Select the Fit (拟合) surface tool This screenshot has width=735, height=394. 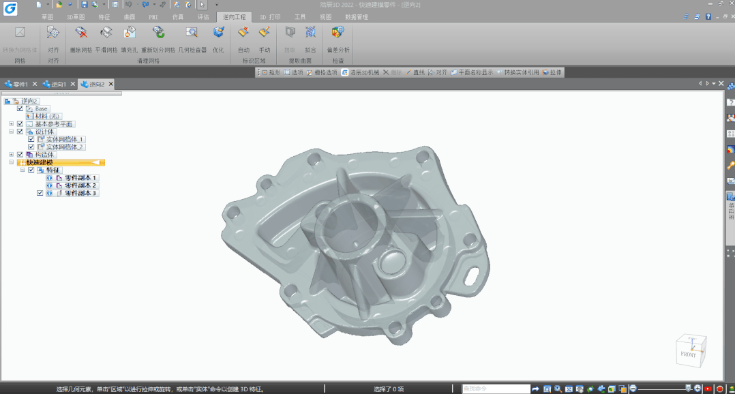pyautogui.click(x=310, y=39)
